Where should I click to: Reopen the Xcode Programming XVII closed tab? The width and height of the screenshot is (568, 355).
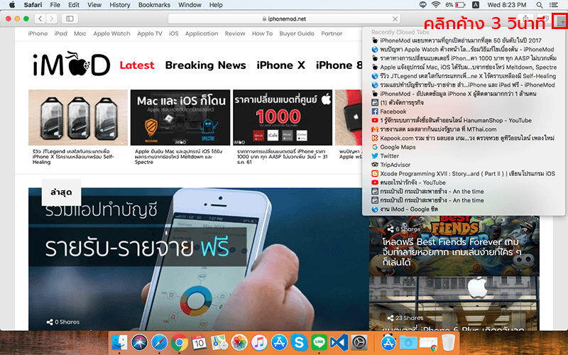pos(464,173)
